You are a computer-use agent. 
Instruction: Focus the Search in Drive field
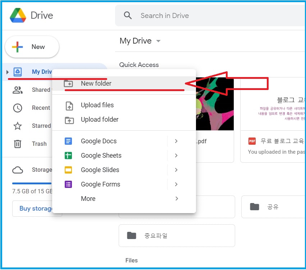(210, 15)
